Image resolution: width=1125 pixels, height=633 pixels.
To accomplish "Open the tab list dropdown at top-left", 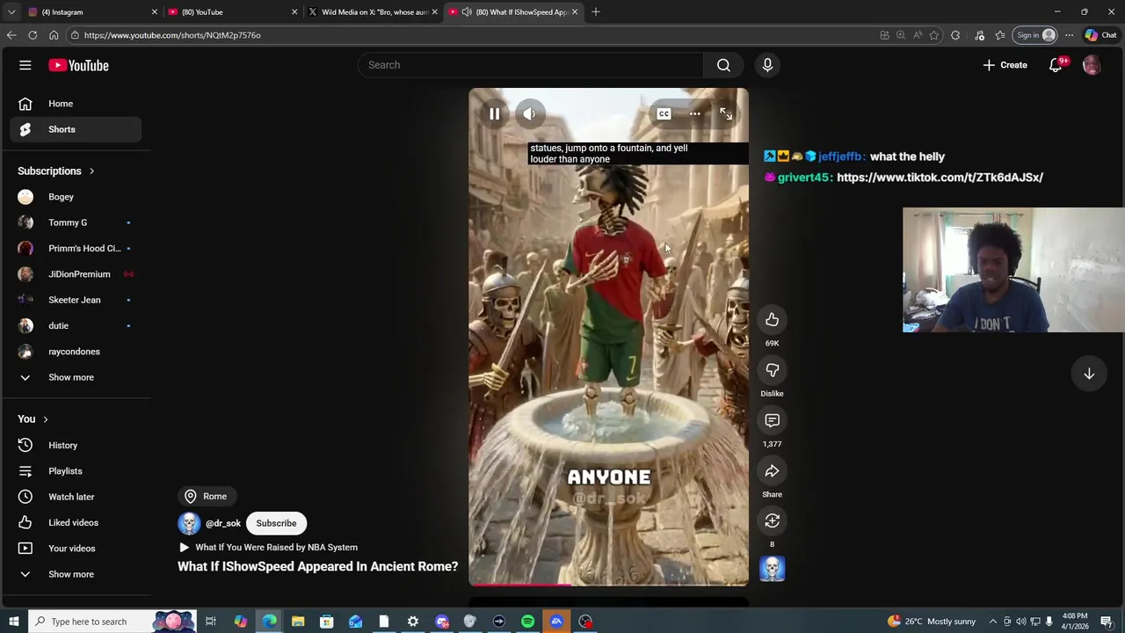I will point(11,12).
